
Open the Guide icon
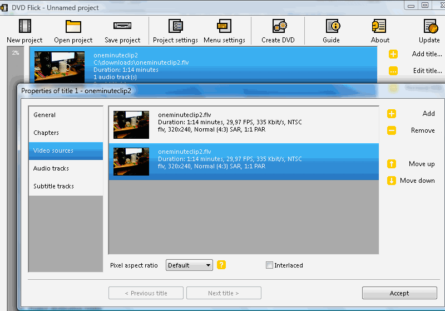tap(333, 26)
